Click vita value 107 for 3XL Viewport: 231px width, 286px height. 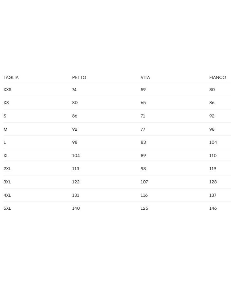pos(144,182)
